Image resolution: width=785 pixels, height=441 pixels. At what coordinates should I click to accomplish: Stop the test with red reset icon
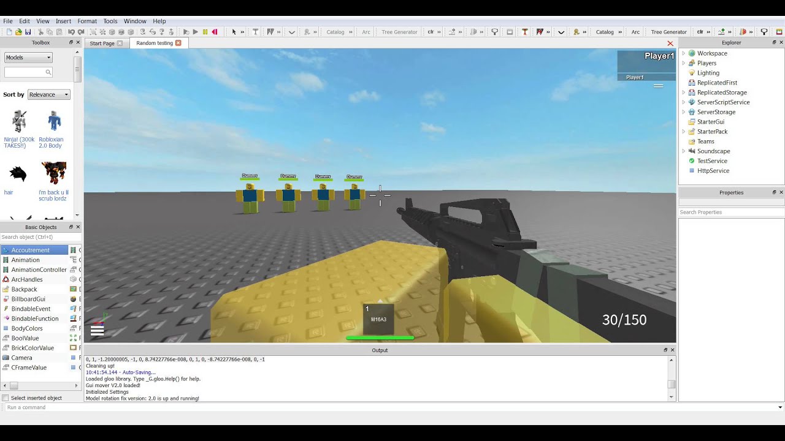click(x=215, y=32)
